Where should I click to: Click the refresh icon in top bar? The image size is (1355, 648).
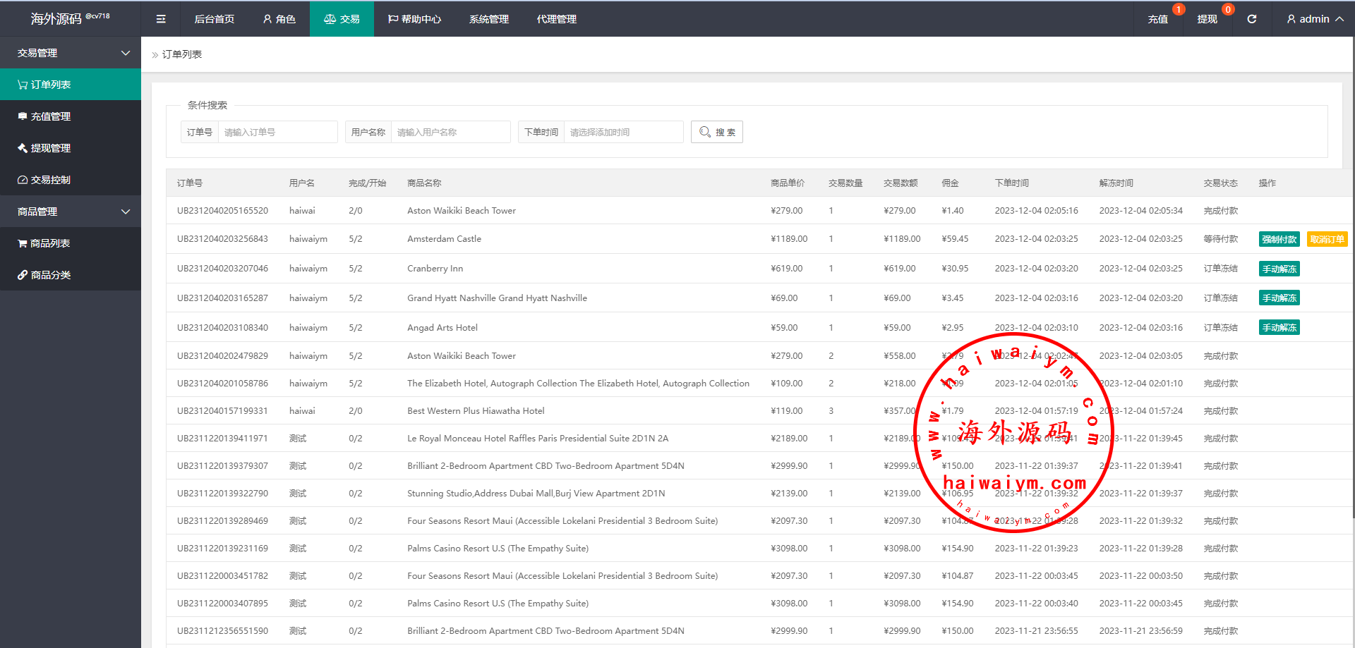1251,19
